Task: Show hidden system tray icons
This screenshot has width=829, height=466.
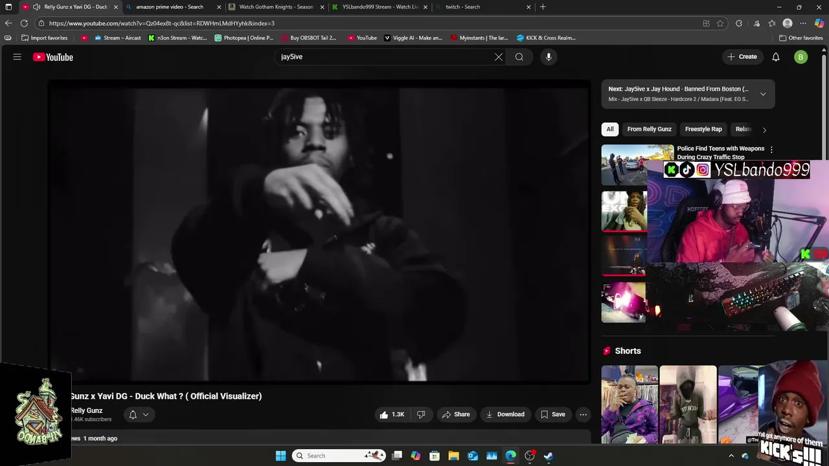Action: pyautogui.click(x=731, y=456)
